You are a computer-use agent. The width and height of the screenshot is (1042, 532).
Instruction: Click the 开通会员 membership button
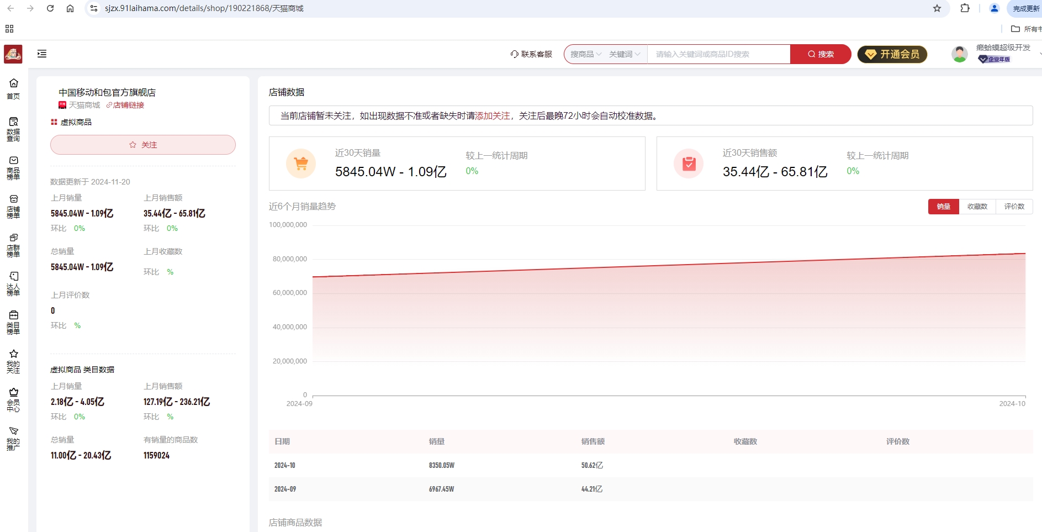[892, 54]
